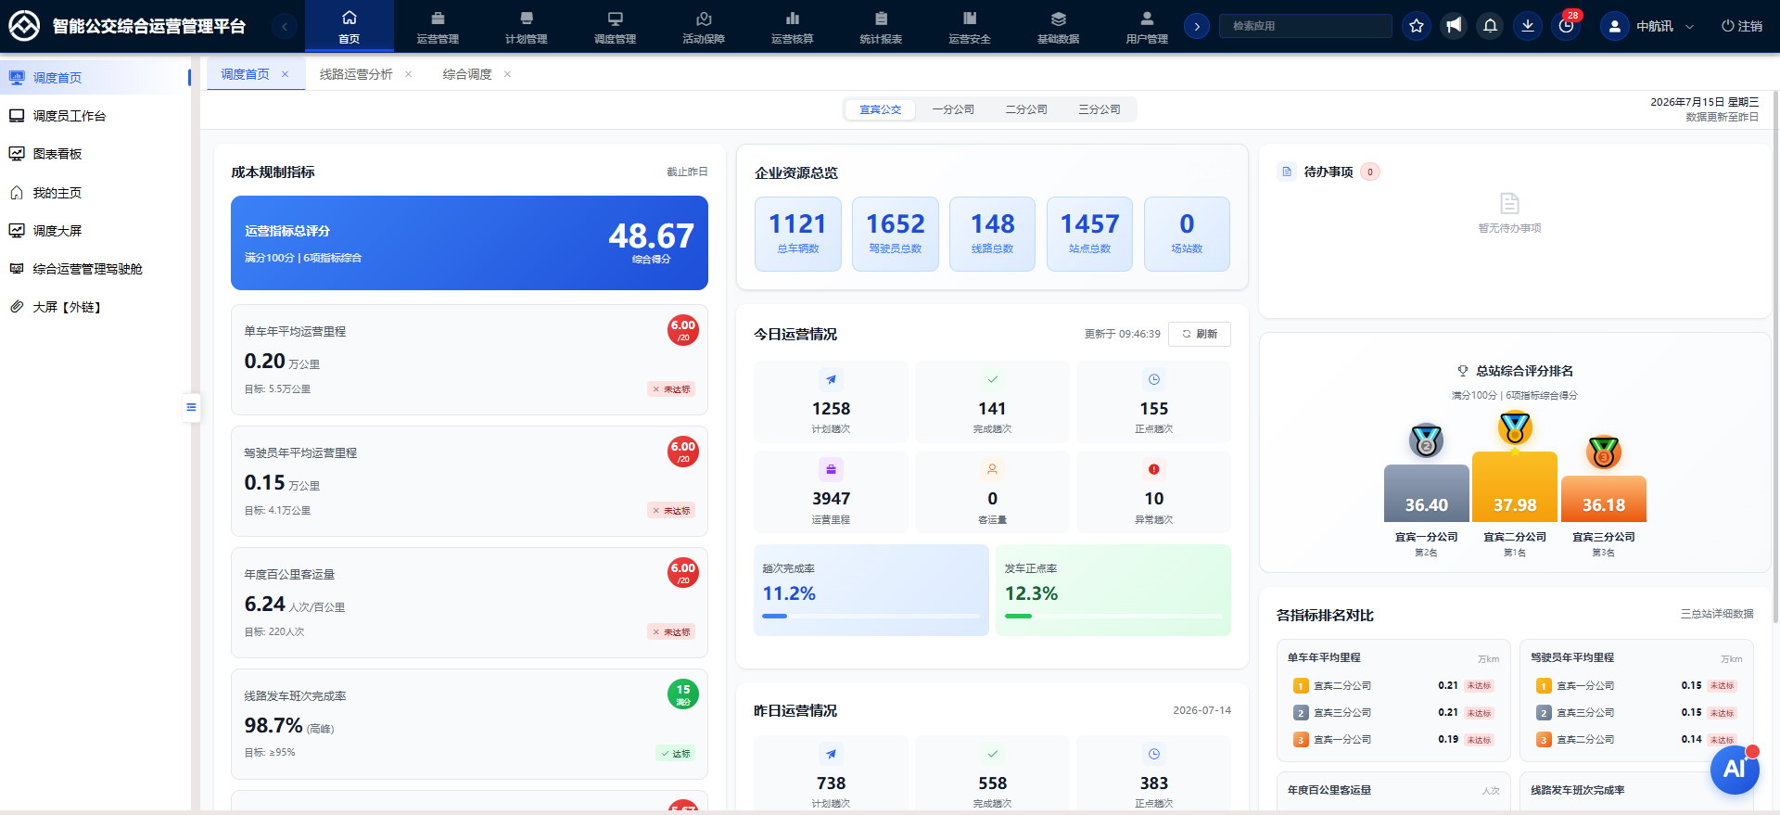Go to 计划管理 in the top navigation
Viewport: 1780px width, 815px height.
(527, 26)
